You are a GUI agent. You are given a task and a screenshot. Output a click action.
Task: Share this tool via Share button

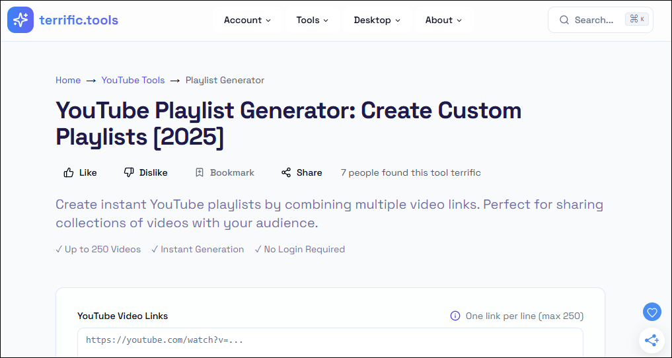tap(302, 172)
